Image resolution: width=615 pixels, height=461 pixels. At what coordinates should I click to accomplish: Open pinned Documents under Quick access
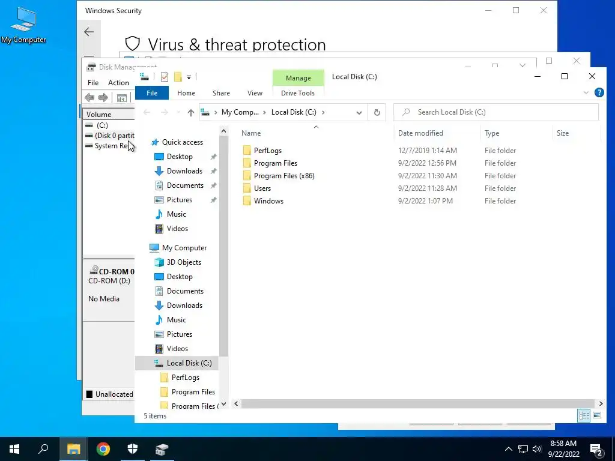click(x=185, y=185)
